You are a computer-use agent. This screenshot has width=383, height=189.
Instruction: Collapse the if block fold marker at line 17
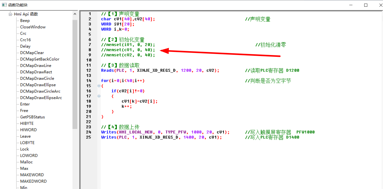tap(99, 96)
